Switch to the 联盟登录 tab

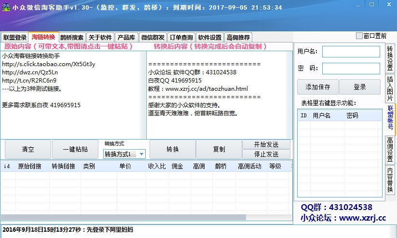click(x=15, y=38)
